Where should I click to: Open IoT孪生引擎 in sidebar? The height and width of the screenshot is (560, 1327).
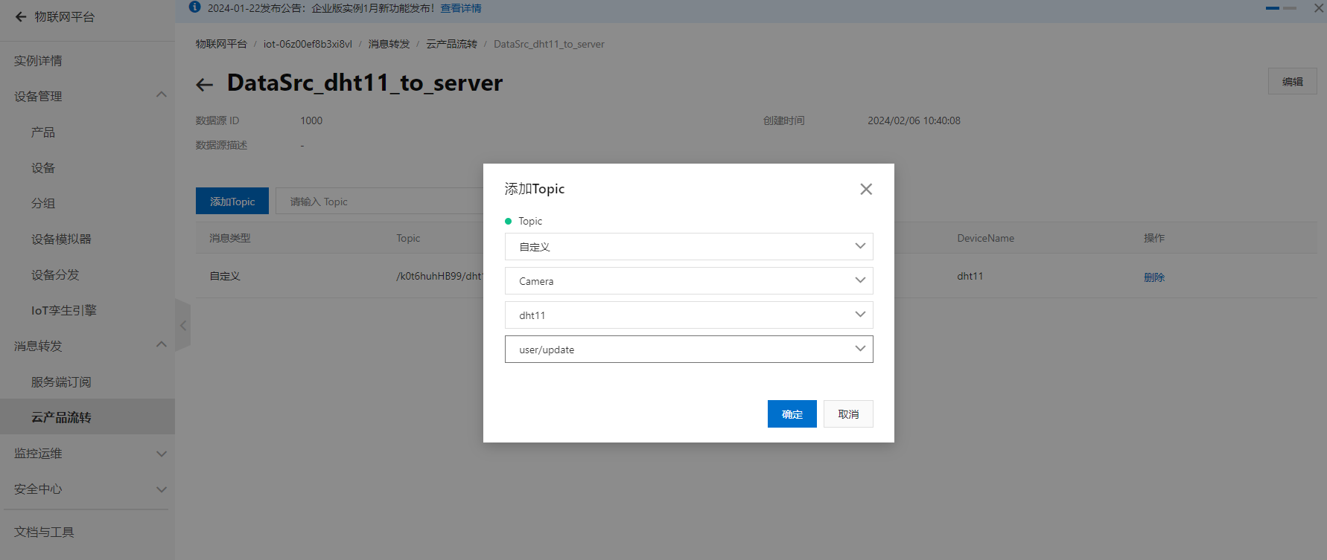point(64,311)
